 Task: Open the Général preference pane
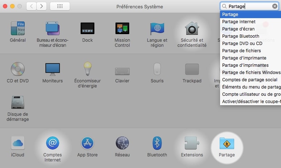coord(17,32)
